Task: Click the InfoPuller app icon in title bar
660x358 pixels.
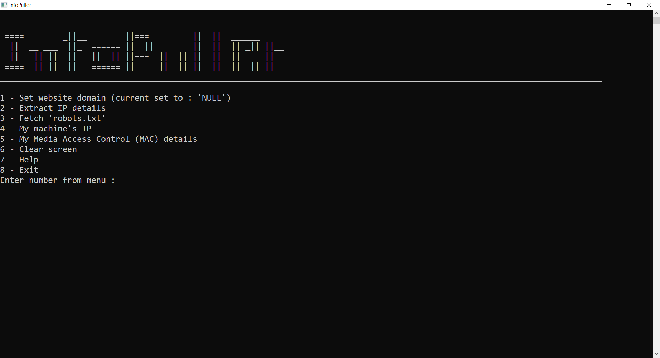Action: [x=4, y=5]
